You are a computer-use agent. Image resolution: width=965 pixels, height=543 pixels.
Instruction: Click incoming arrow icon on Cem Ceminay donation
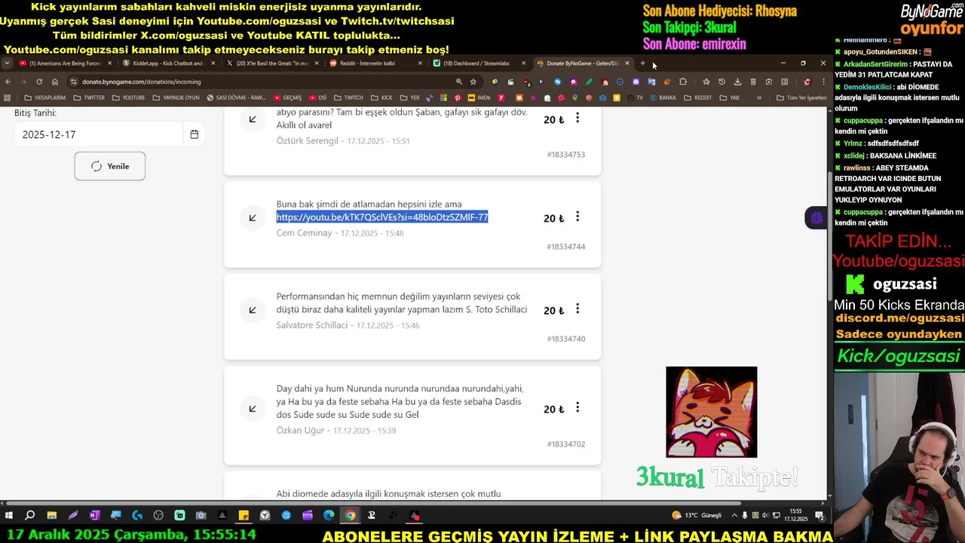point(253,218)
